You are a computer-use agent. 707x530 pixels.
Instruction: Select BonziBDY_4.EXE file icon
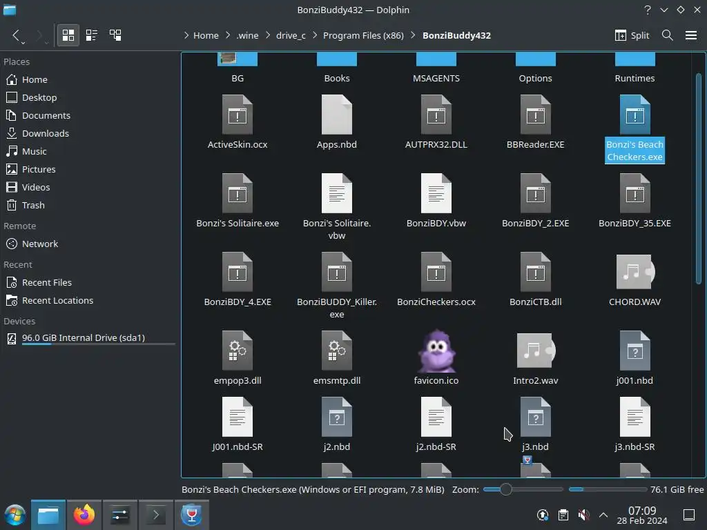pos(238,272)
